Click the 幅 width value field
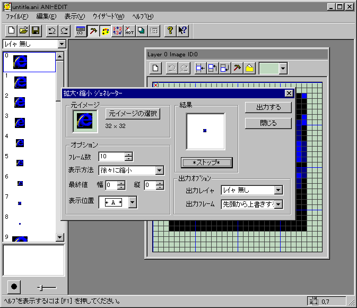This screenshot has width=357, height=308. [111, 185]
